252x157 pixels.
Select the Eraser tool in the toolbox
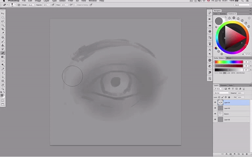coord(3,53)
